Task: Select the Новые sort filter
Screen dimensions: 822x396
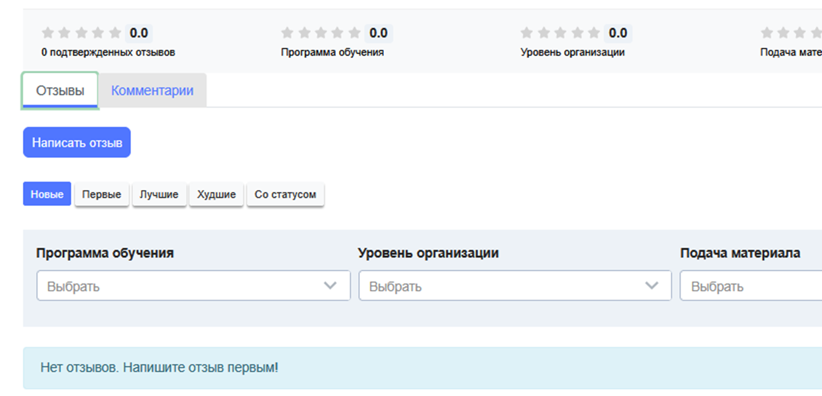Action: 47,194
